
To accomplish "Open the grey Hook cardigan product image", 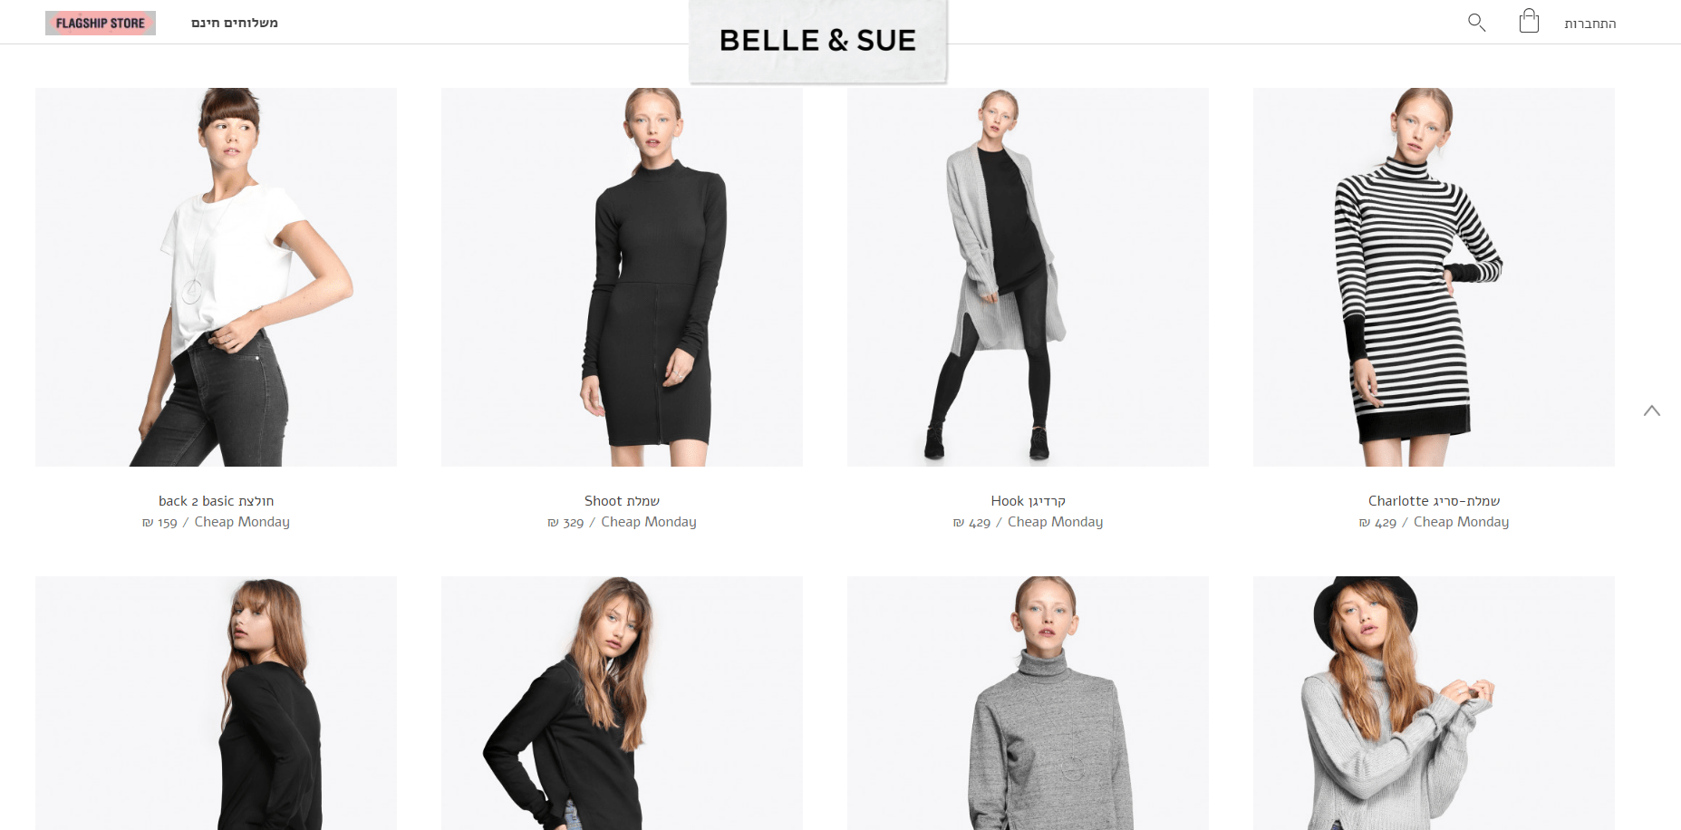I will (1028, 277).
